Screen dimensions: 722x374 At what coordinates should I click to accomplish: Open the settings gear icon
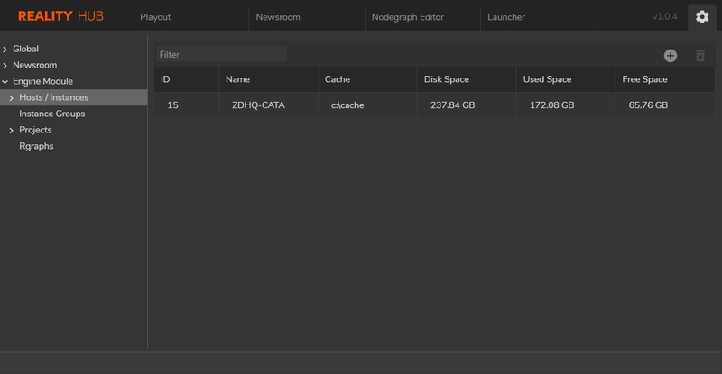pos(702,17)
